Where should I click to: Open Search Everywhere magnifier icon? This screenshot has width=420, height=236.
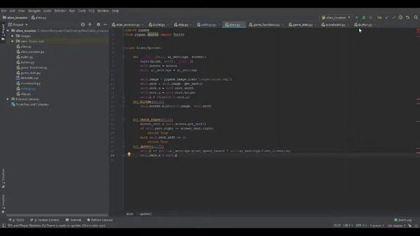[x=415, y=18]
